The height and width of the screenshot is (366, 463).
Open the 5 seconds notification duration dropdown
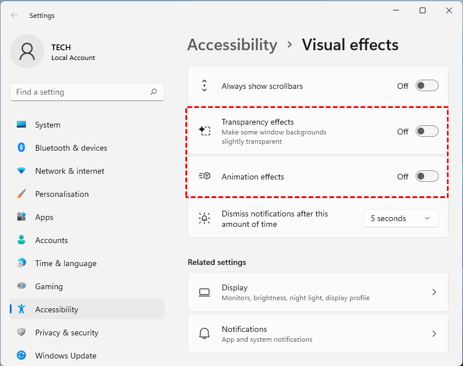pos(401,218)
